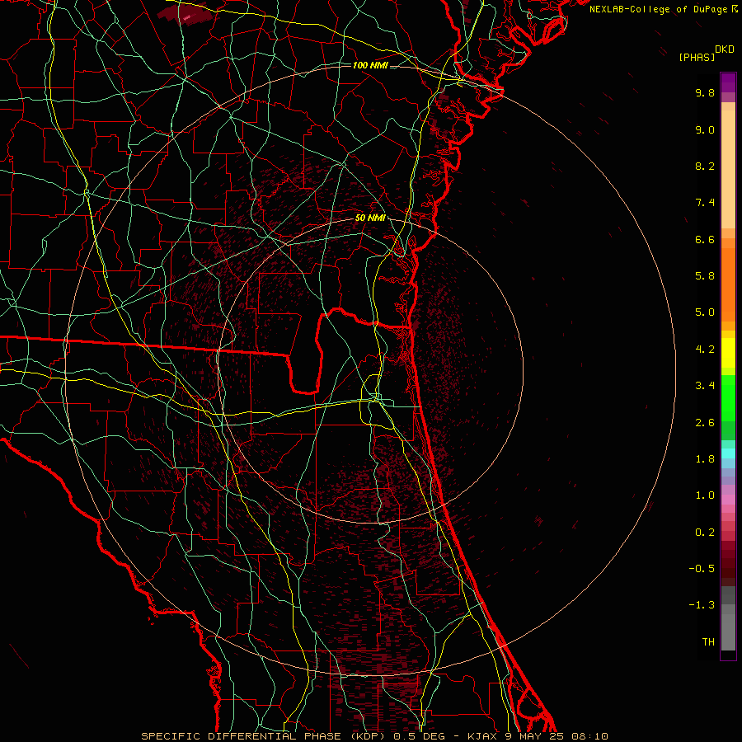
Task: Pick the light peach segment of the color bar
Action: (728, 169)
